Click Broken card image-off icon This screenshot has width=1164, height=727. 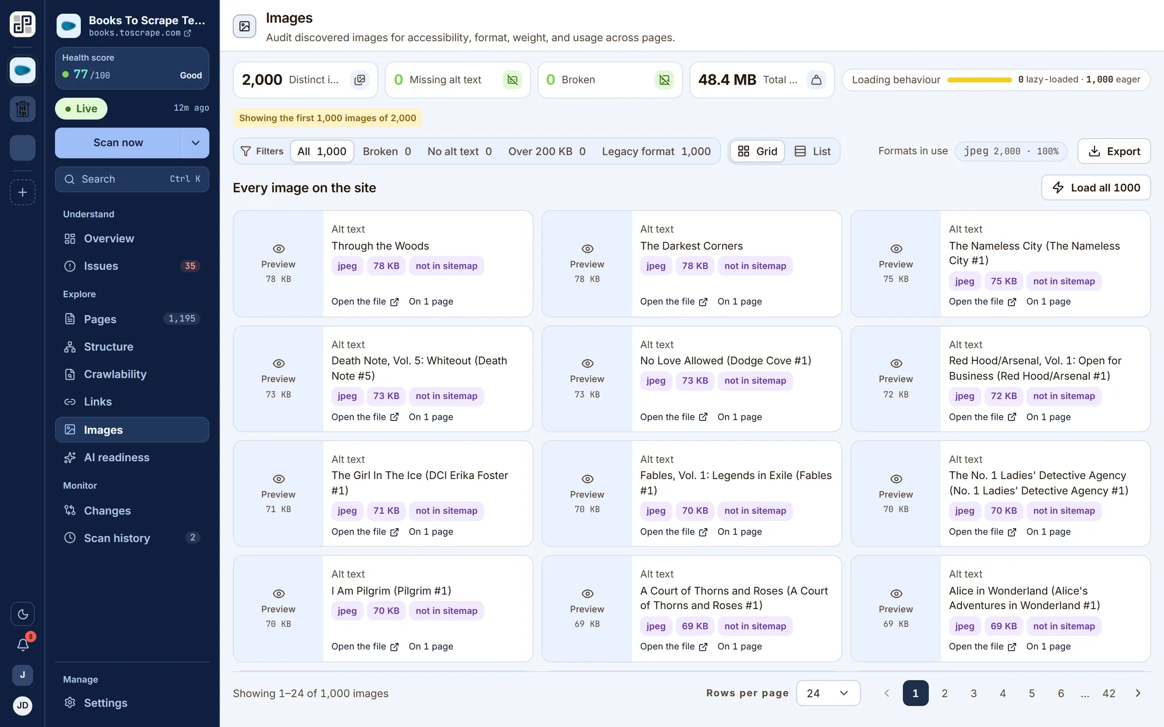pos(665,80)
